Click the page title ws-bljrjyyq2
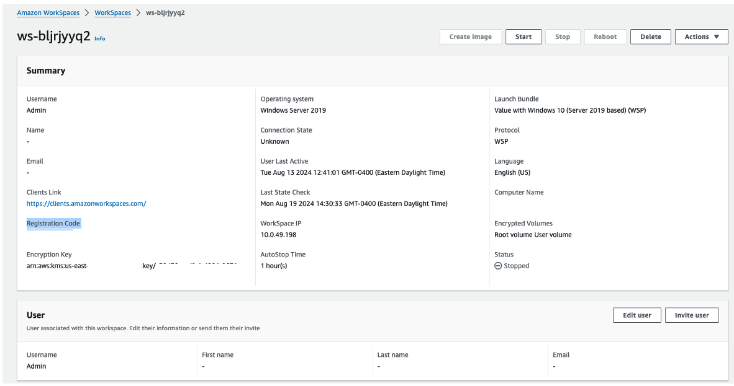 coord(53,37)
